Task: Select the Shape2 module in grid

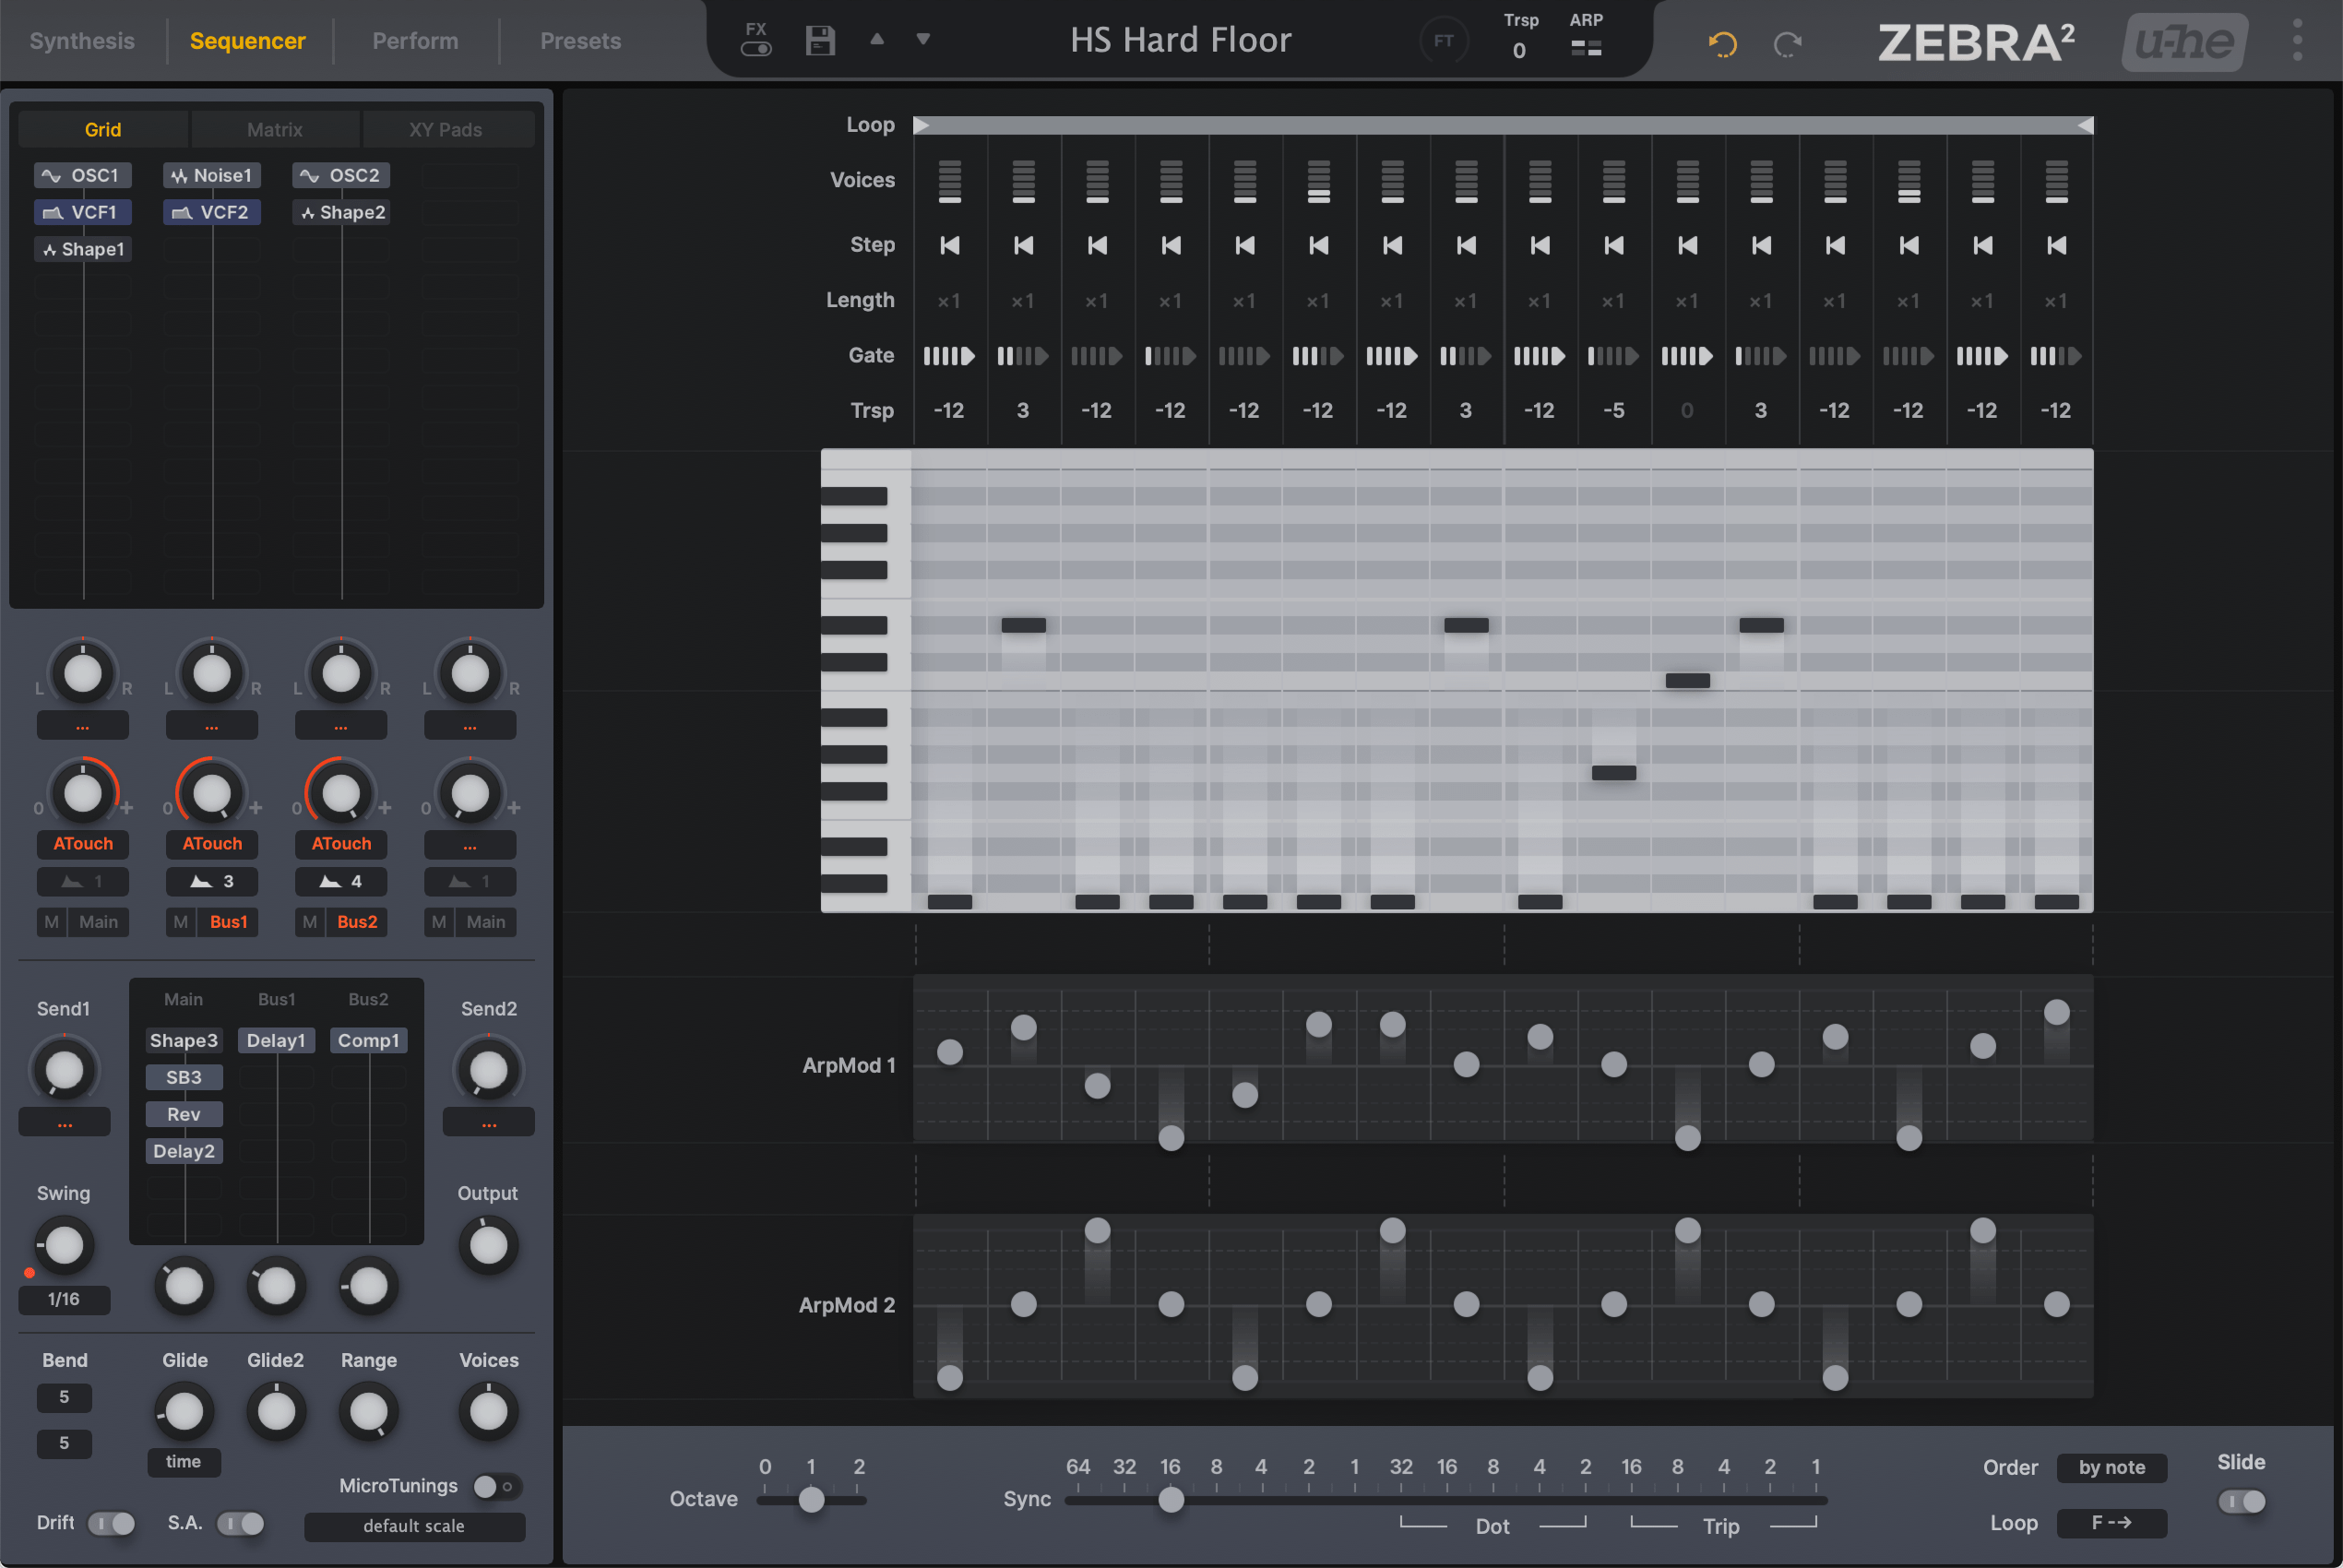Action: [x=341, y=213]
